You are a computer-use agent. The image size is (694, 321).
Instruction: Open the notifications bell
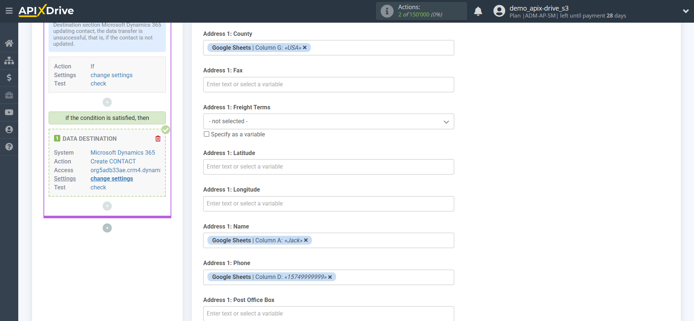pyautogui.click(x=478, y=11)
